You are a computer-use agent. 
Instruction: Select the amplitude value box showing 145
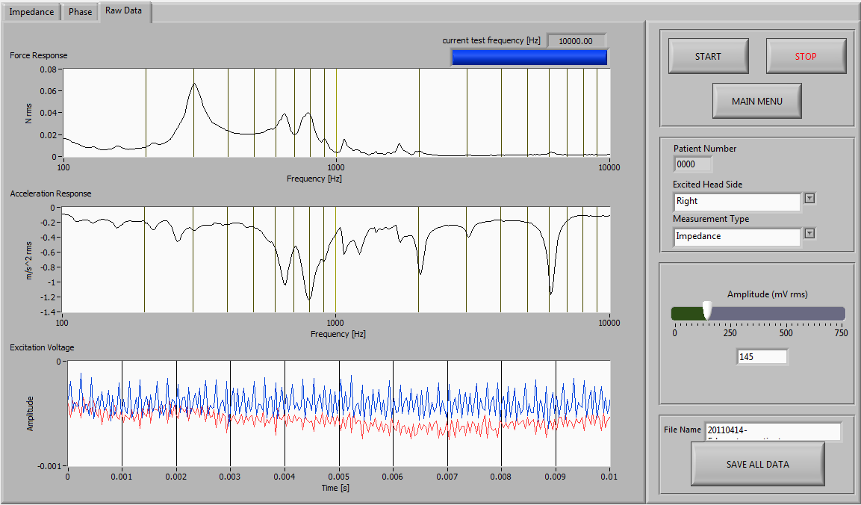[762, 357]
